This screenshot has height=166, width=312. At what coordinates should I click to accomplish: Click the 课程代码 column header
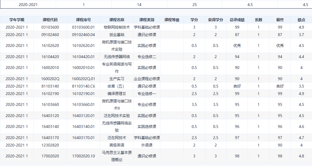pyautogui.click(x=50, y=20)
